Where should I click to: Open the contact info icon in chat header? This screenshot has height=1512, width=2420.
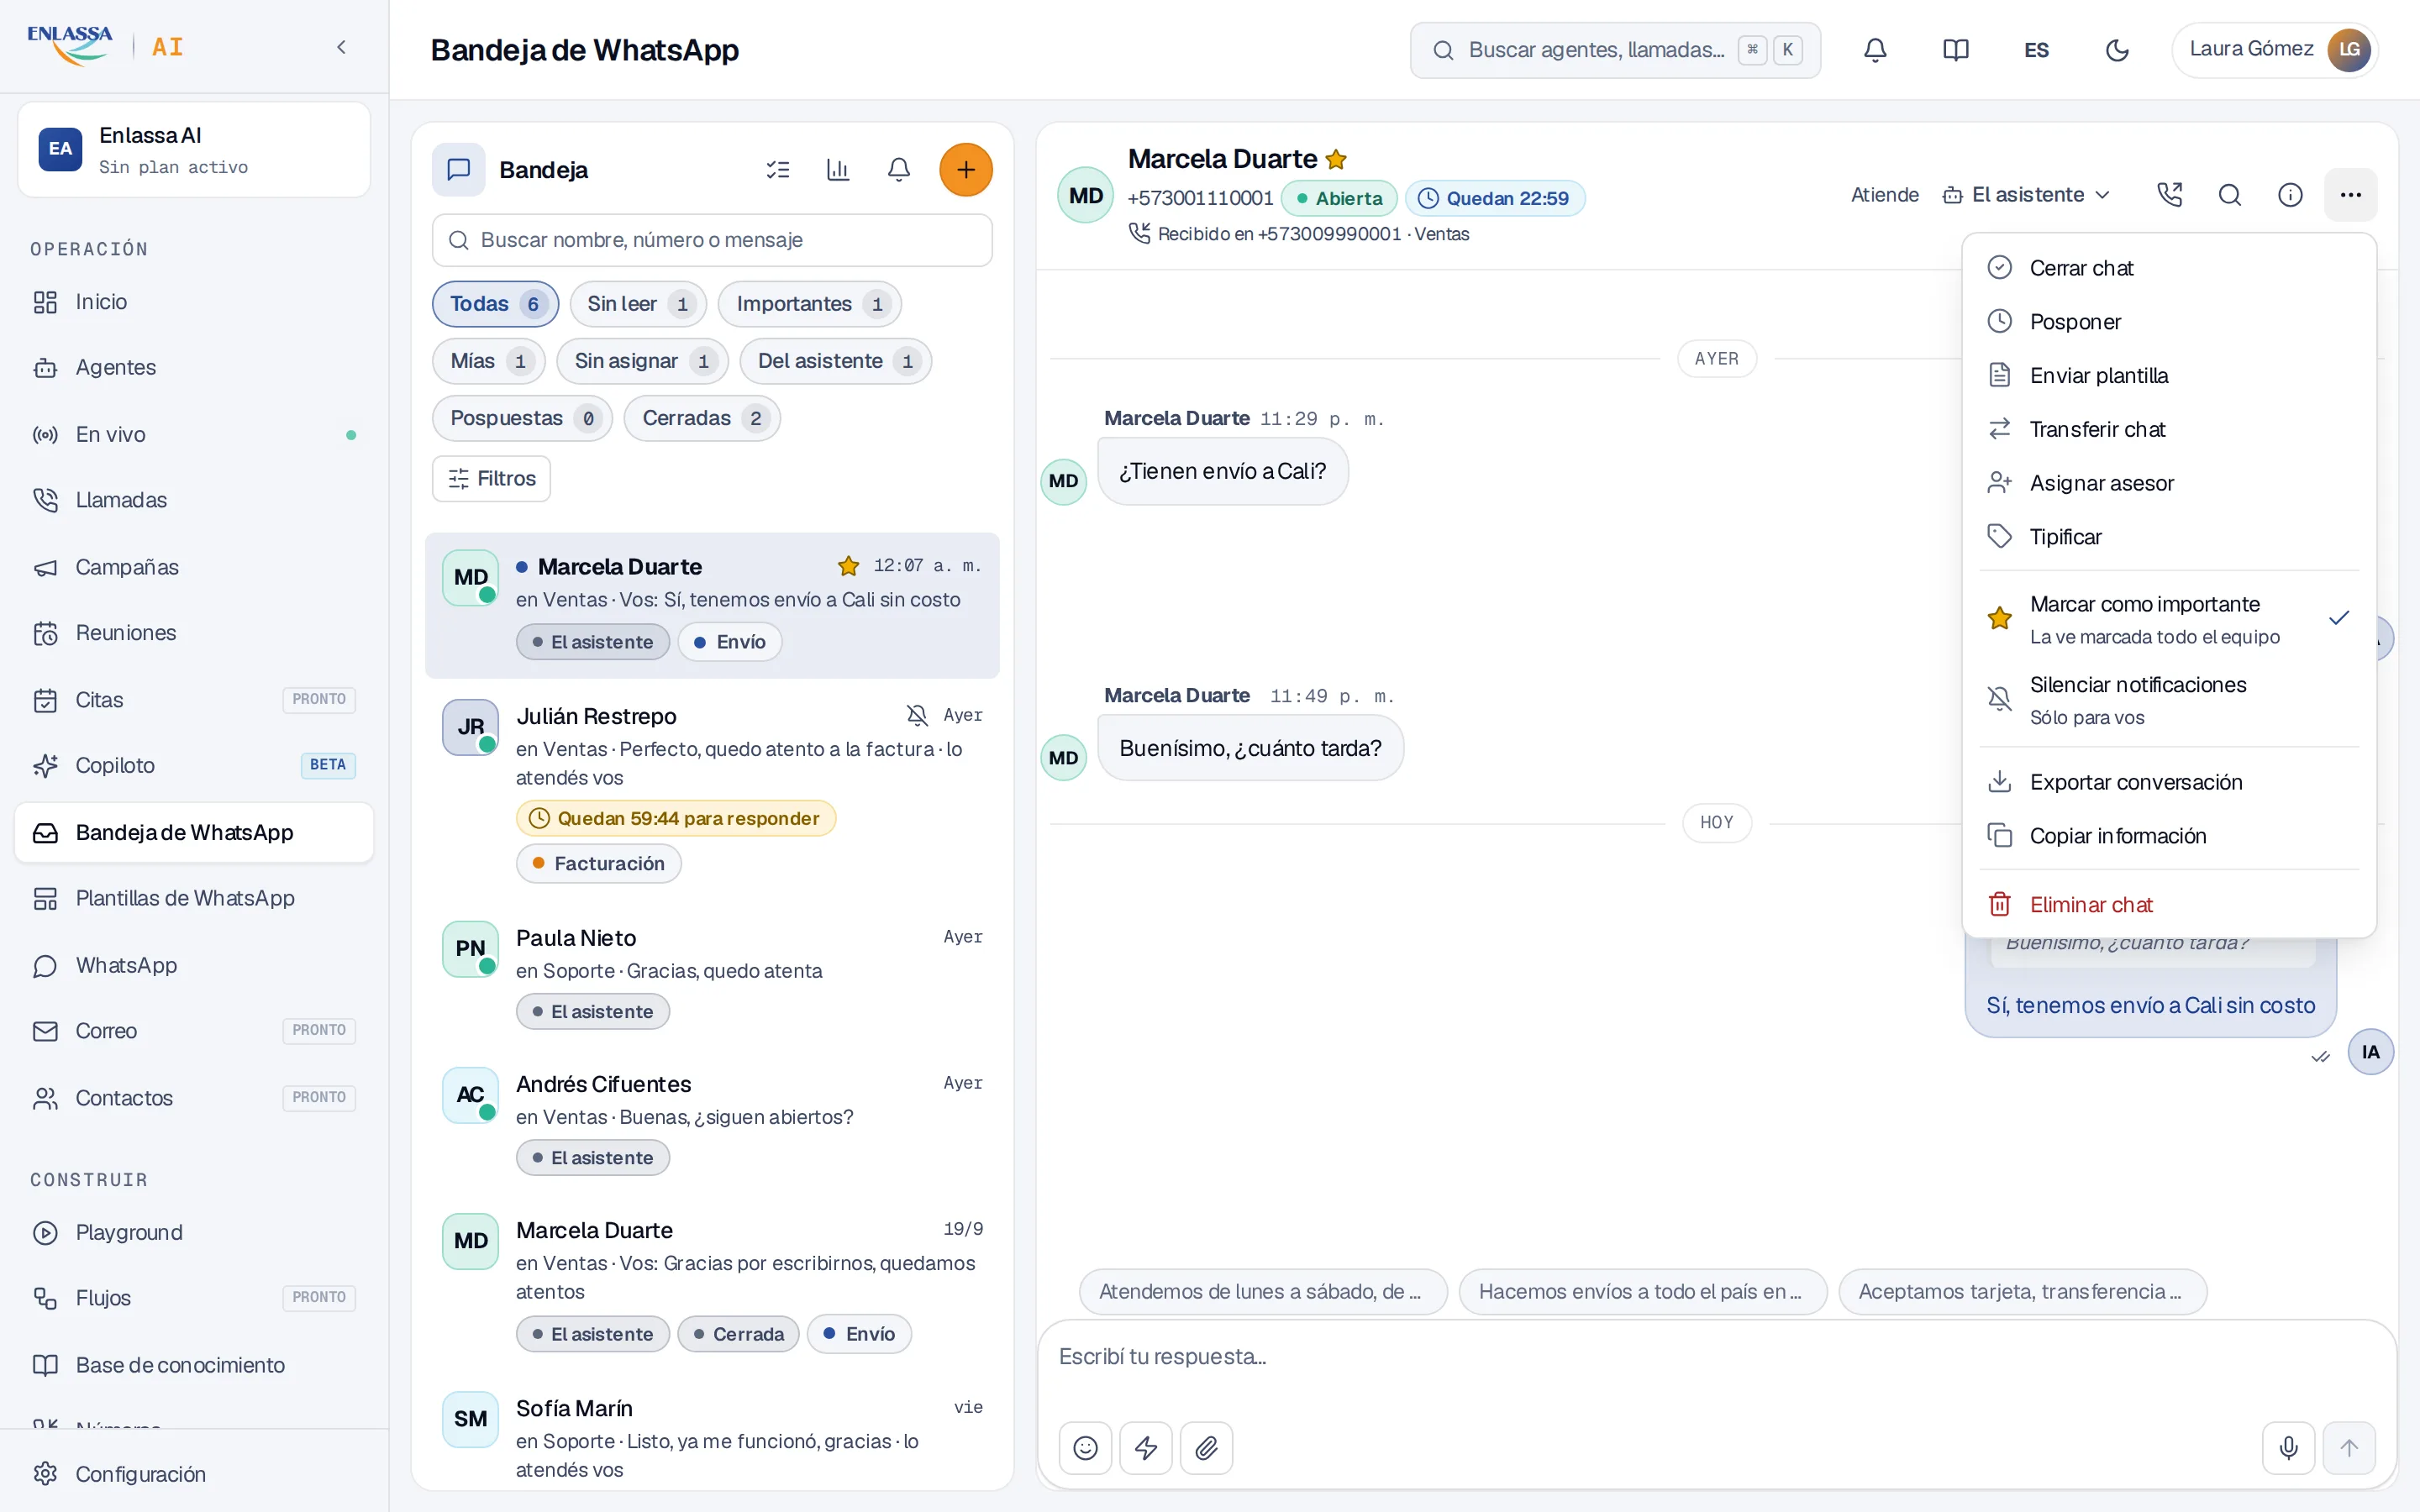2290,195
